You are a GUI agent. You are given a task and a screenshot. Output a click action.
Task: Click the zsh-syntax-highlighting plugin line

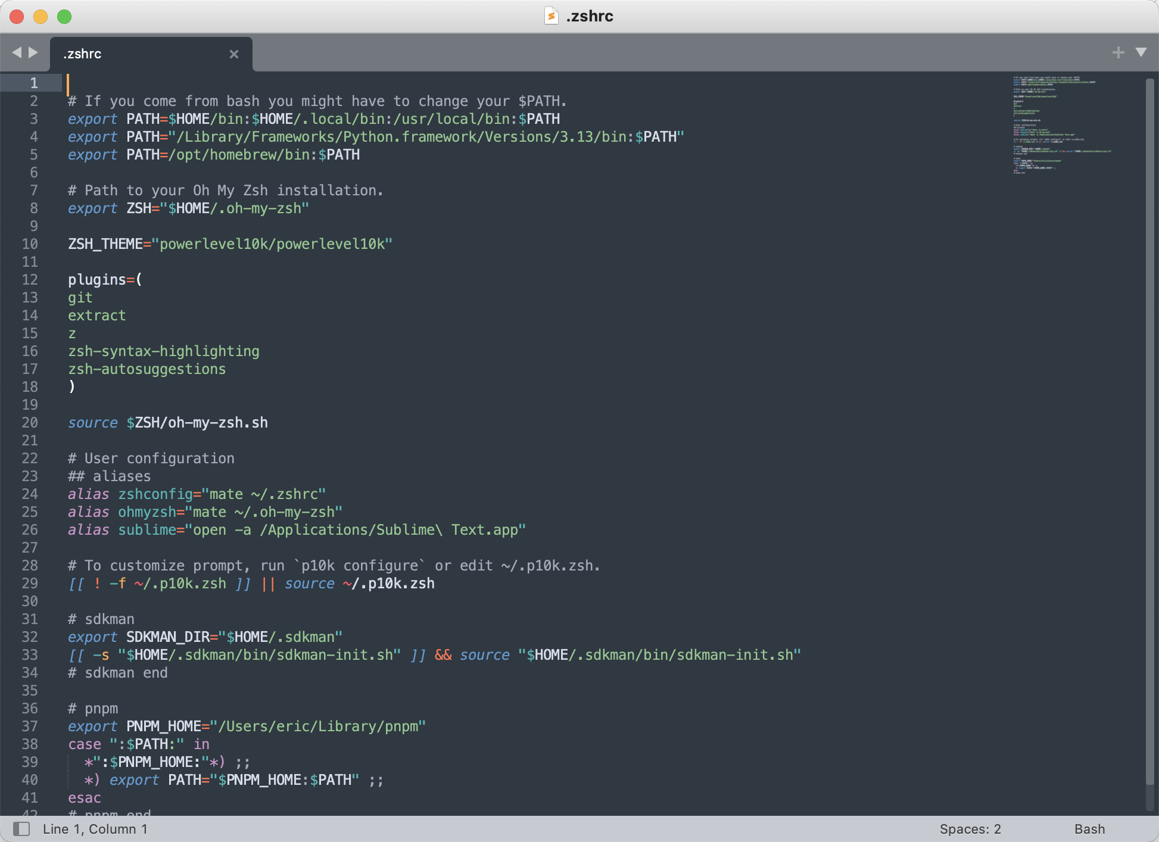tap(164, 351)
